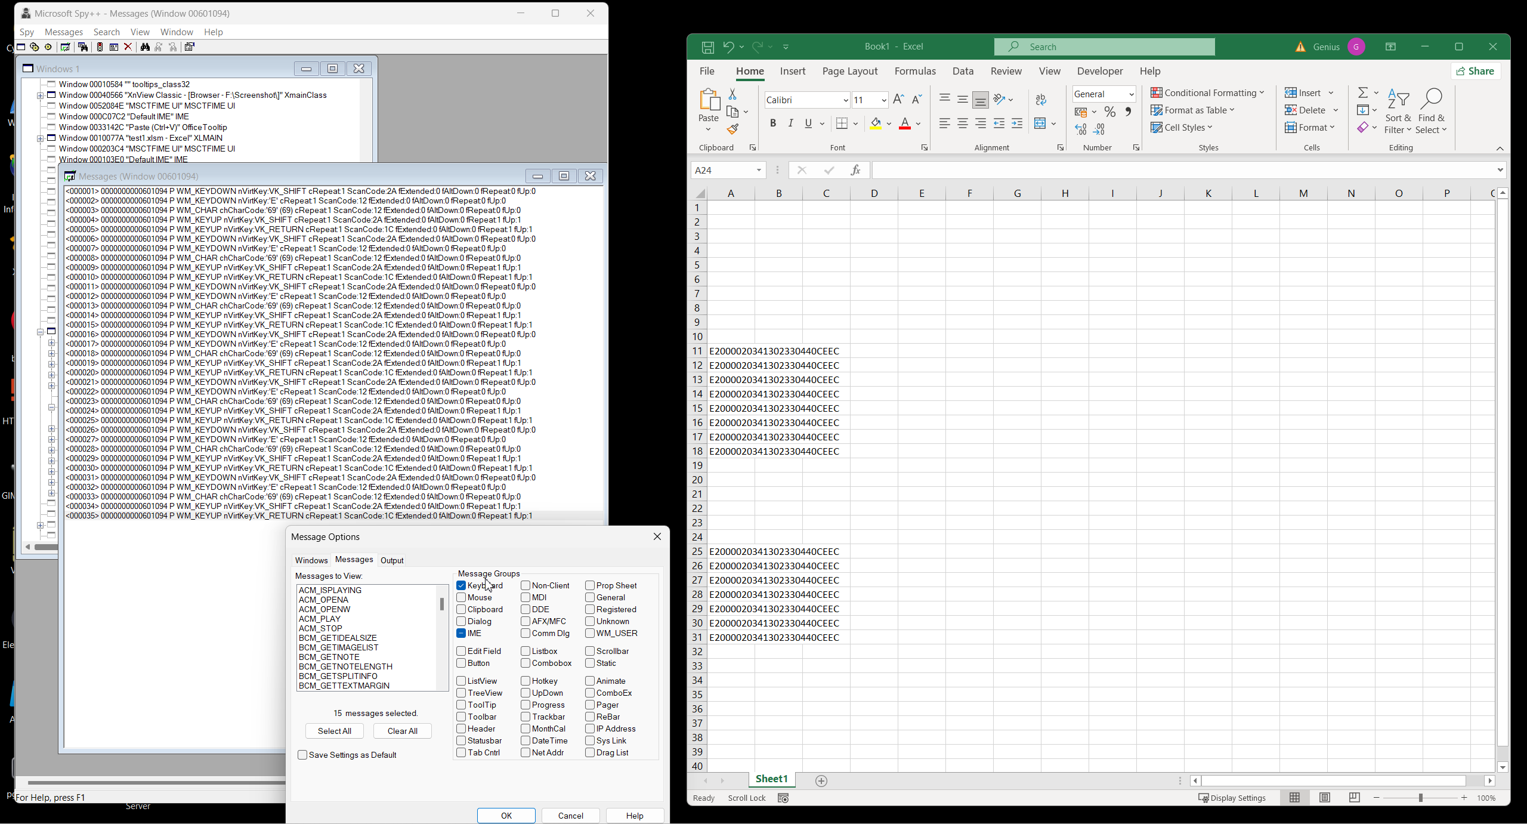This screenshot has height=824, width=1527.
Task: Click the traffic light Stop Logging icon
Action: point(100,47)
